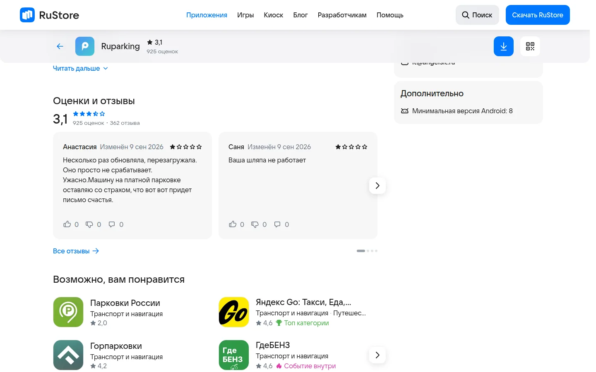
Task: Open the RuStore logo home link
Action: click(x=50, y=15)
